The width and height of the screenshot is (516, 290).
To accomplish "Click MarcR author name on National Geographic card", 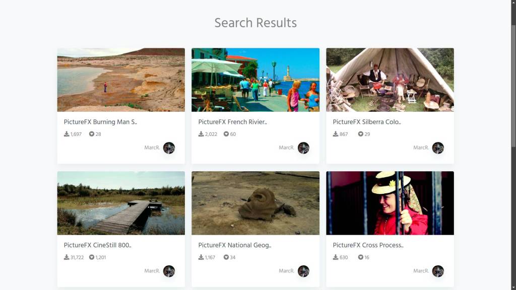I will click(286, 271).
